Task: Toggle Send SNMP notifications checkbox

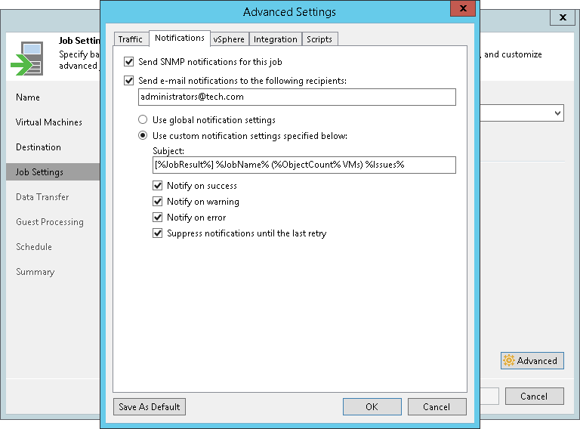Action: point(128,62)
